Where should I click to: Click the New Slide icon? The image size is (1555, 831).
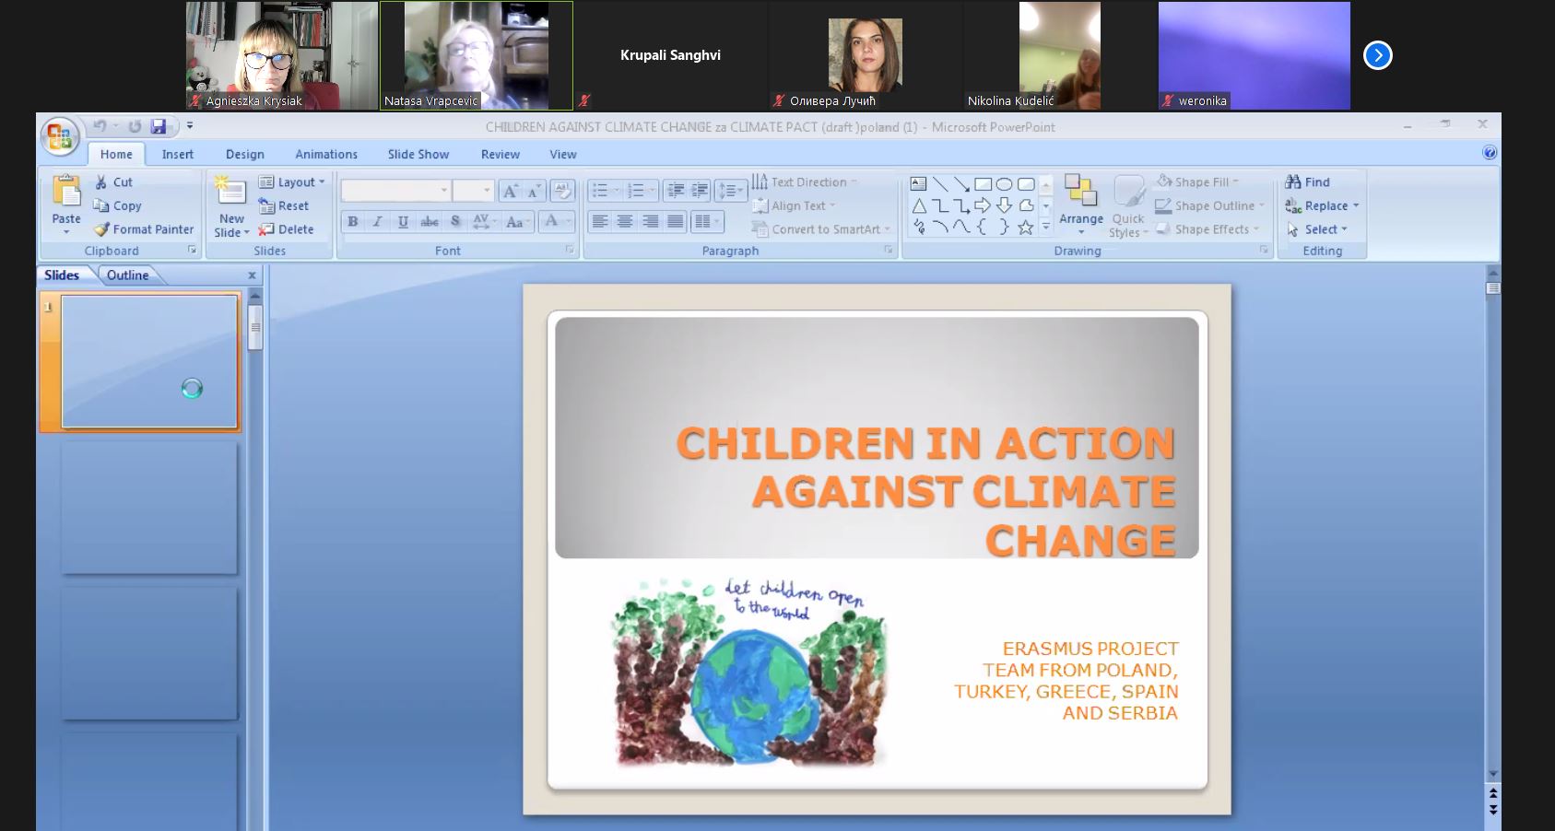230,192
